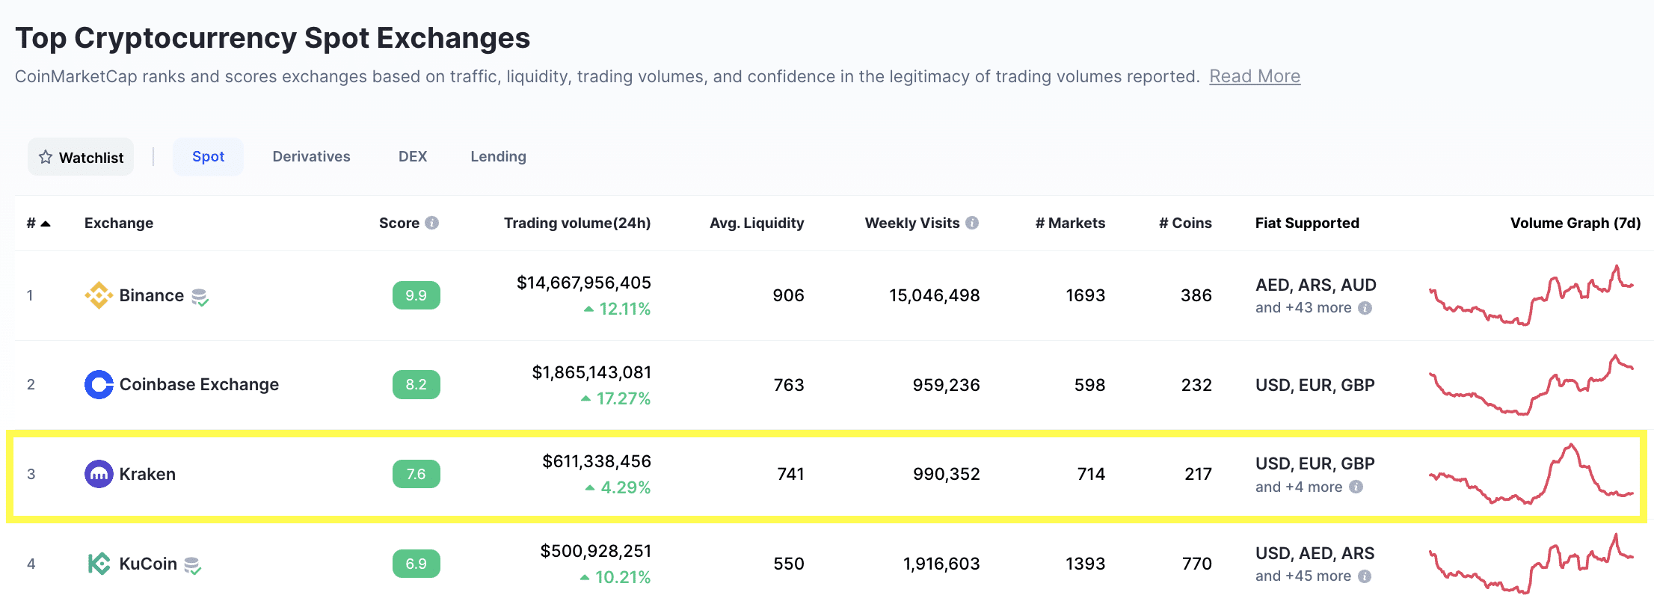Open the Watchlist button
Viewport: 1654px width, 604px height.
tap(81, 157)
